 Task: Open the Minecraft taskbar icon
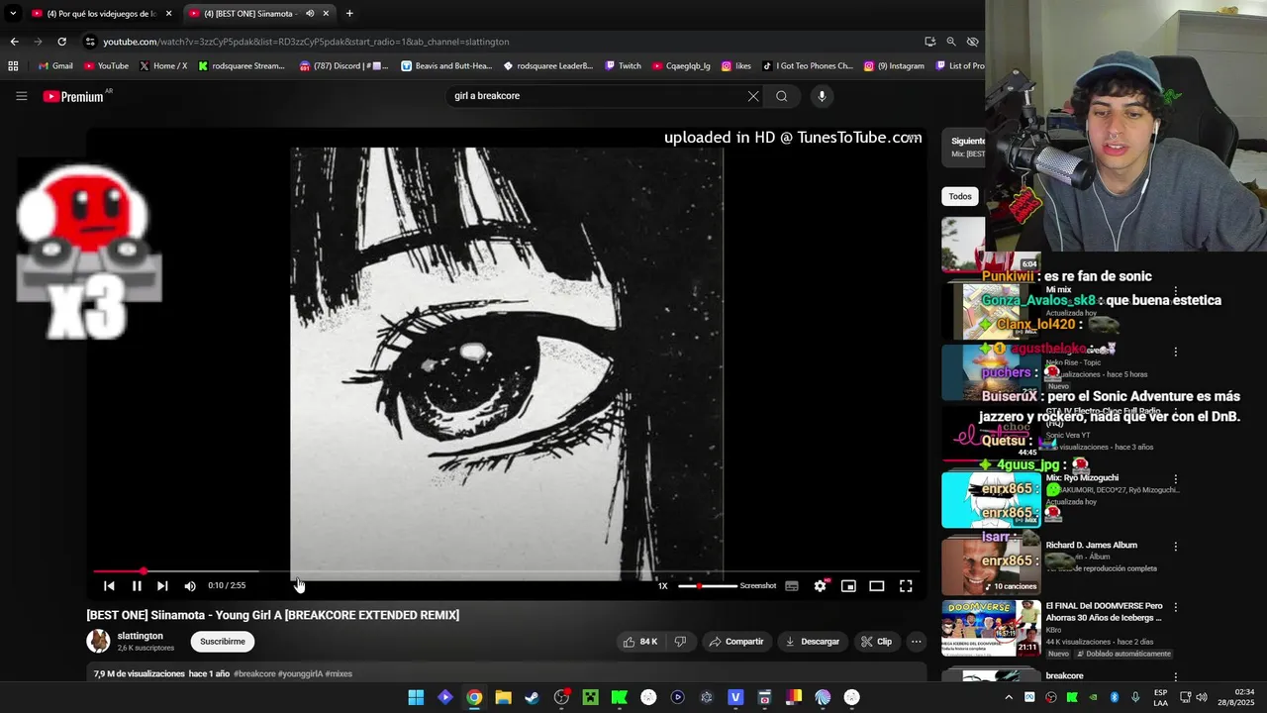click(x=590, y=697)
